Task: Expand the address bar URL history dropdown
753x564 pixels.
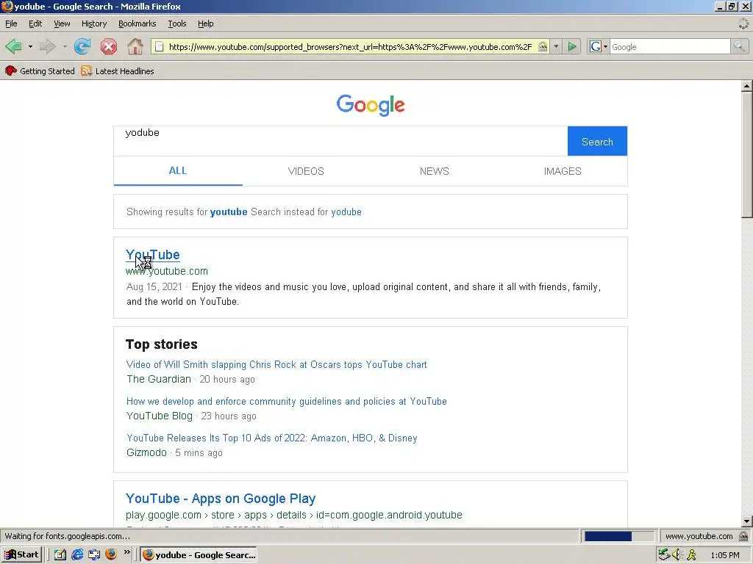Action: point(556,46)
